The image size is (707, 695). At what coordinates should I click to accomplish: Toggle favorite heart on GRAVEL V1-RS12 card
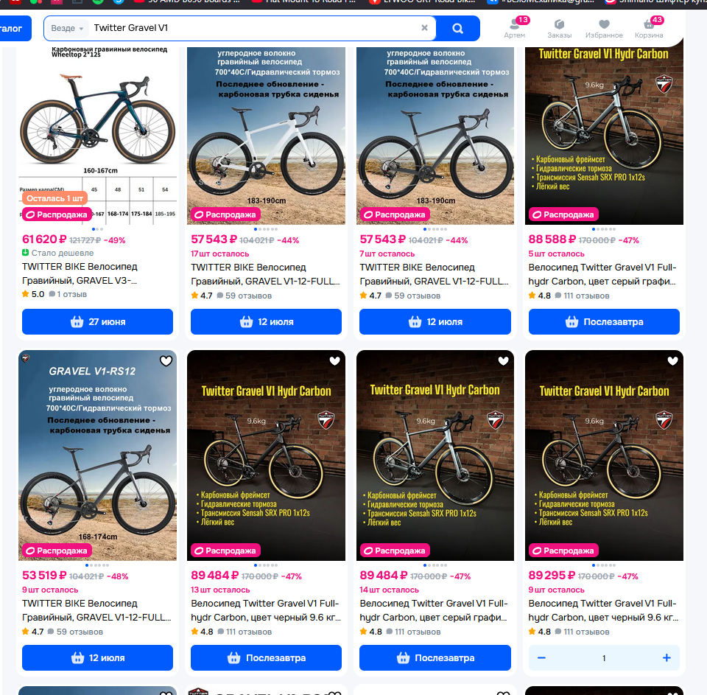166,361
